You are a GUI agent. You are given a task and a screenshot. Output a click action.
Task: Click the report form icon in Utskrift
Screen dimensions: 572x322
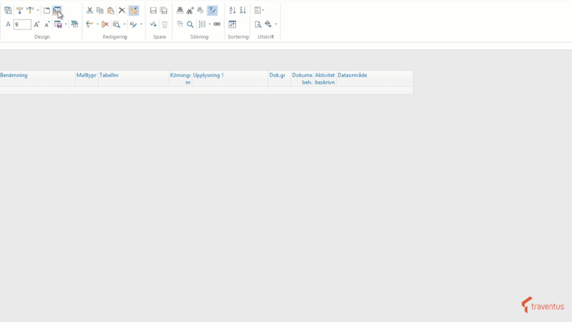tap(258, 10)
